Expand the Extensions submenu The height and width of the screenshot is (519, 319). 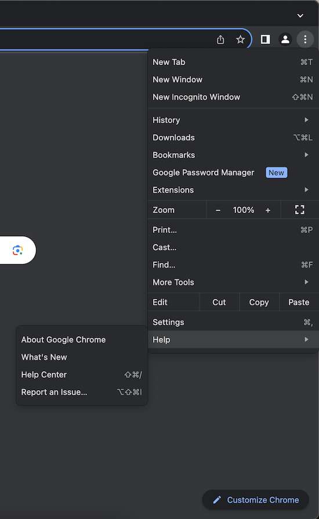point(233,190)
